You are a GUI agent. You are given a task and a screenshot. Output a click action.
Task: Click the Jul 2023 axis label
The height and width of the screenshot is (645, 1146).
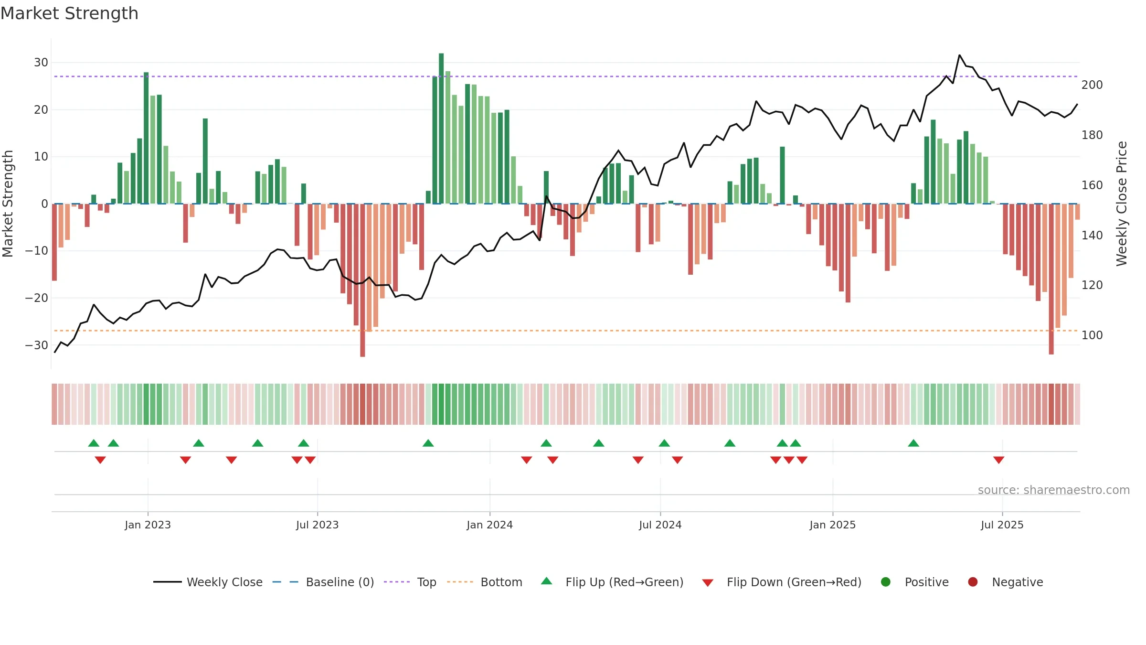point(317,525)
